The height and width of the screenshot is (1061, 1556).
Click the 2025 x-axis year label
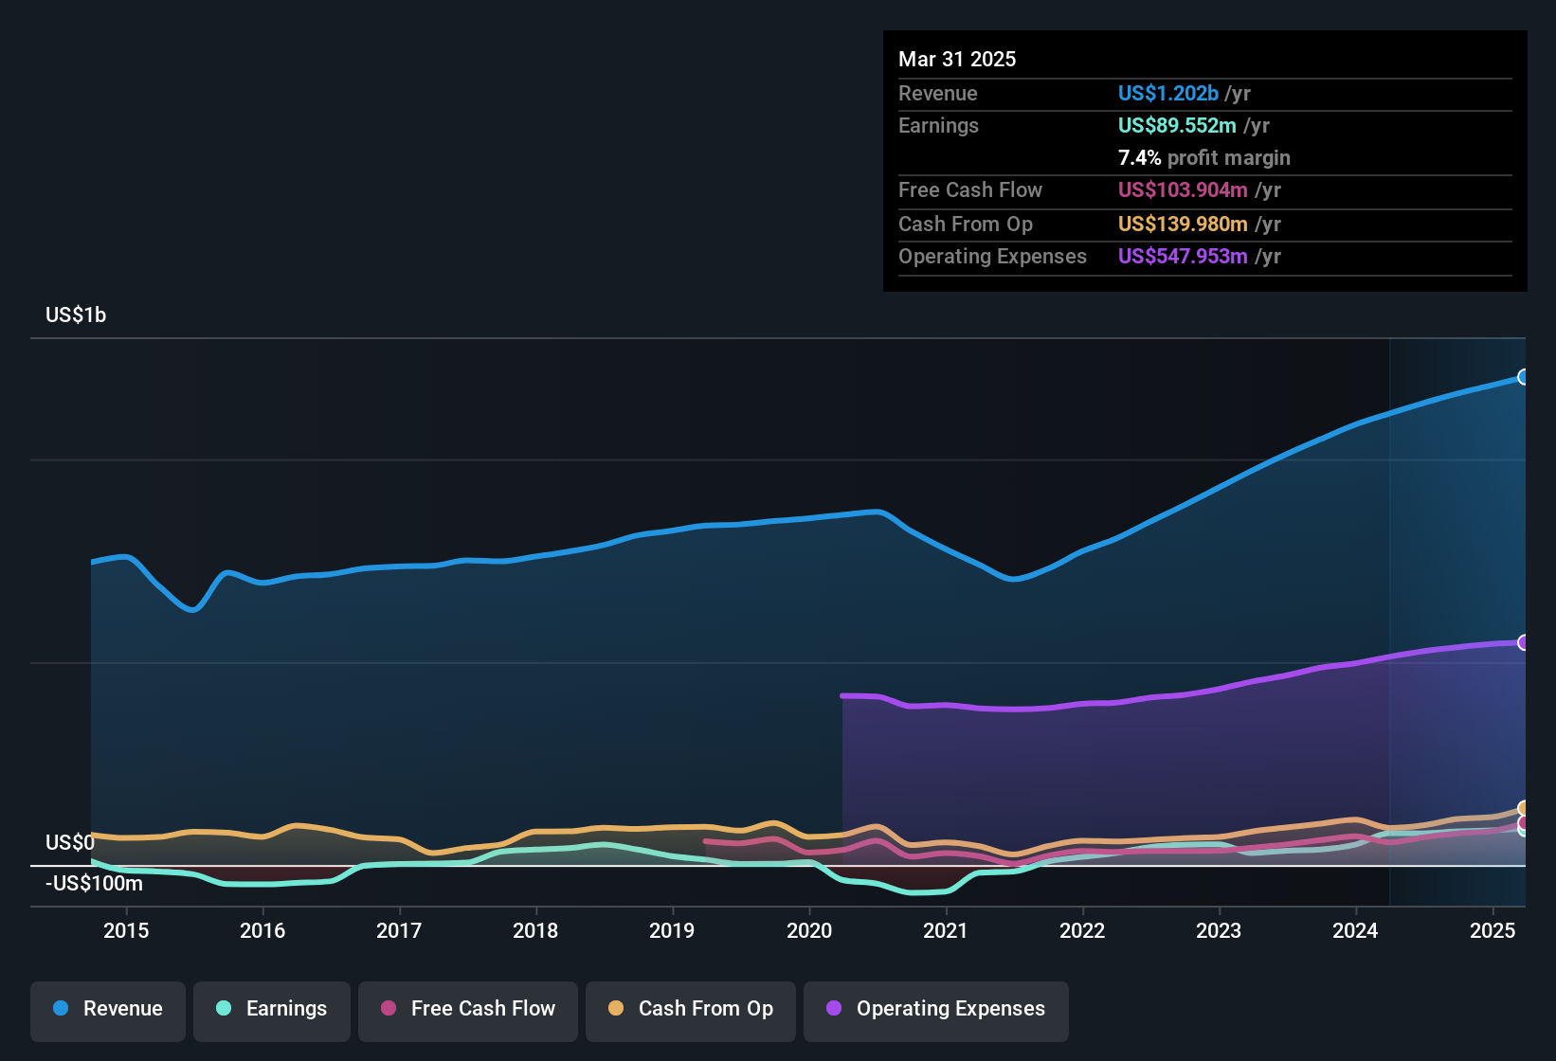(1492, 931)
